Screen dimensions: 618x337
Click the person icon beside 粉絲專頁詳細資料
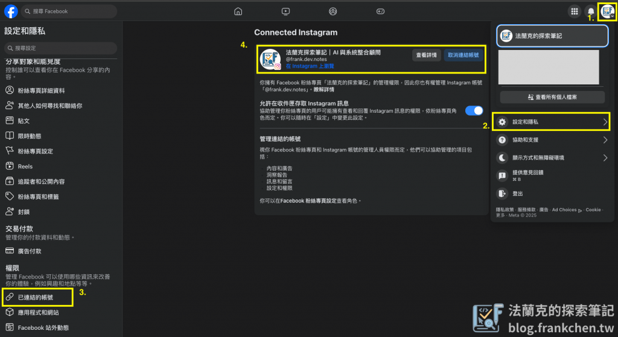(x=10, y=90)
